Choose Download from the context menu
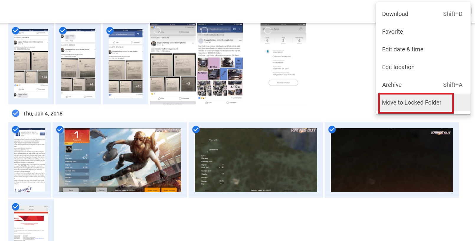 [423, 14]
